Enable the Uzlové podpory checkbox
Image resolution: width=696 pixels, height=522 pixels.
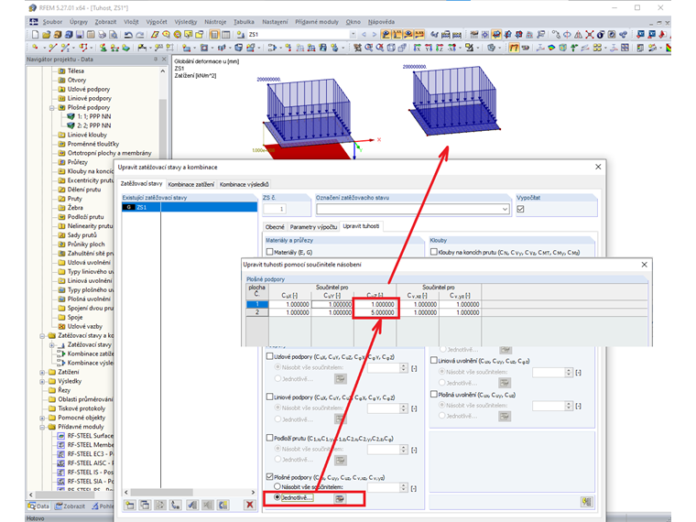tap(269, 356)
